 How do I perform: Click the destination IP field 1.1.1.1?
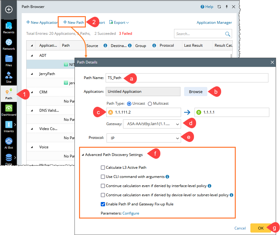[x=232, y=112]
